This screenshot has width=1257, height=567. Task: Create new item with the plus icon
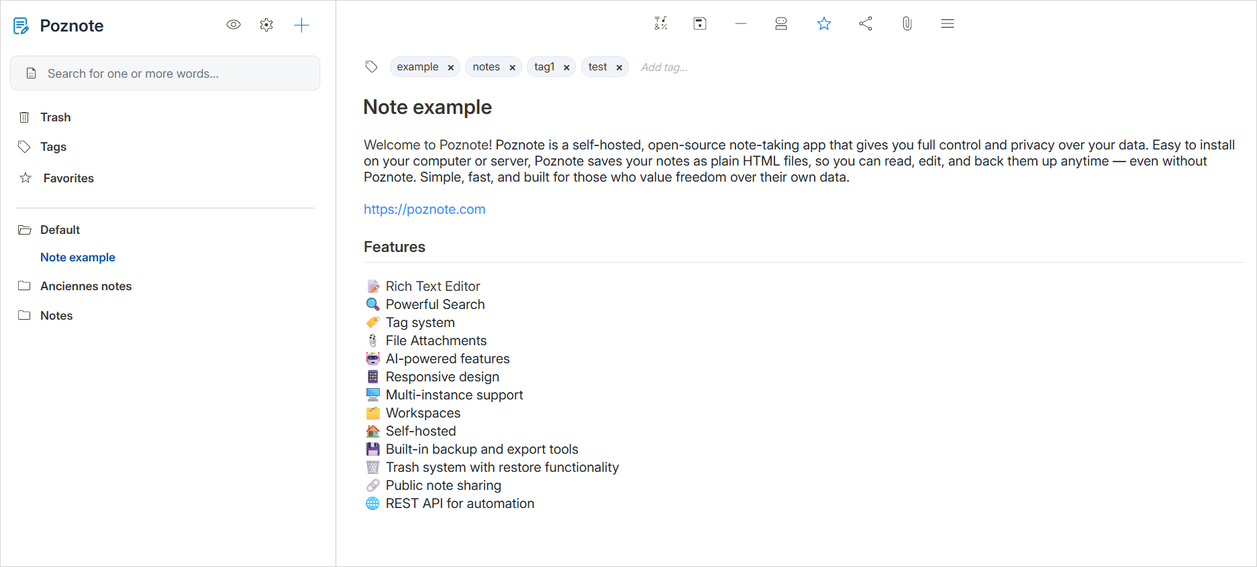pos(301,25)
